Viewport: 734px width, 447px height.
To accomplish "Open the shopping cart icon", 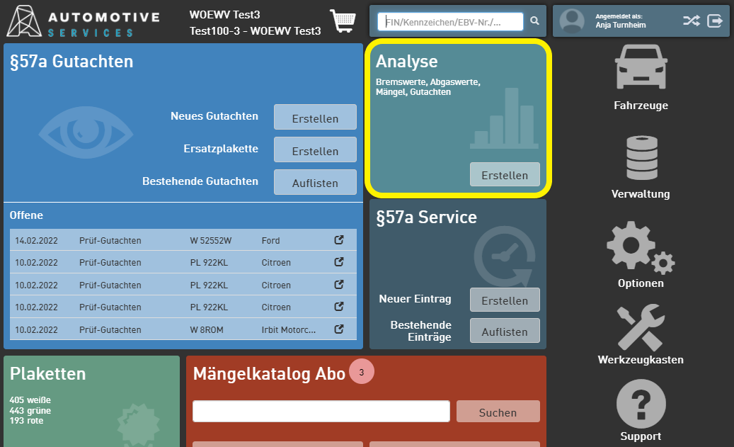I will (x=343, y=21).
